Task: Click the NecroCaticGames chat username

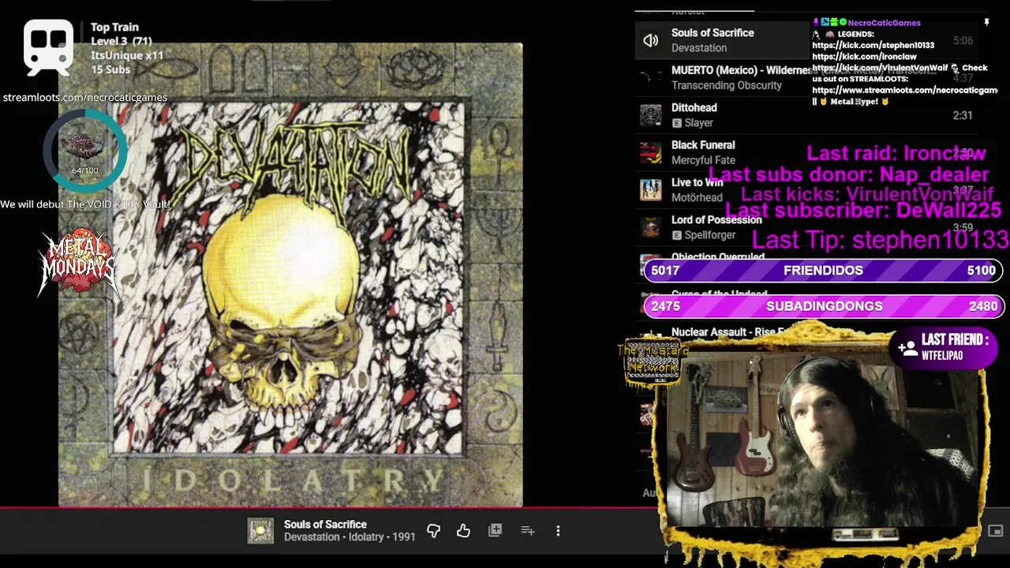Action: pyautogui.click(x=884, y=23)
